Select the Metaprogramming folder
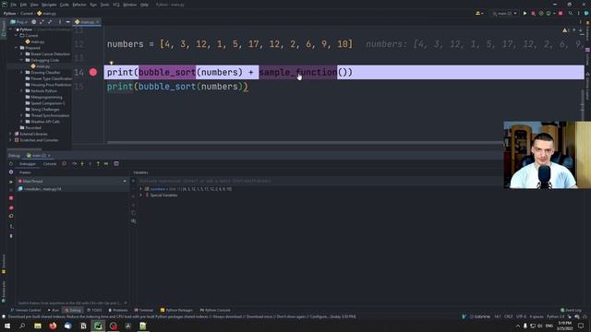 pos(43,97)
